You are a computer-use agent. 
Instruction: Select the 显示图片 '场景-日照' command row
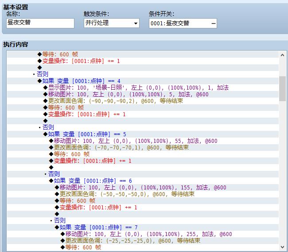click(x=143, y=87)
